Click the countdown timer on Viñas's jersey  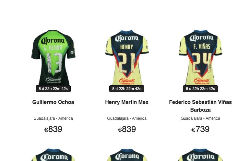point(200,89)
